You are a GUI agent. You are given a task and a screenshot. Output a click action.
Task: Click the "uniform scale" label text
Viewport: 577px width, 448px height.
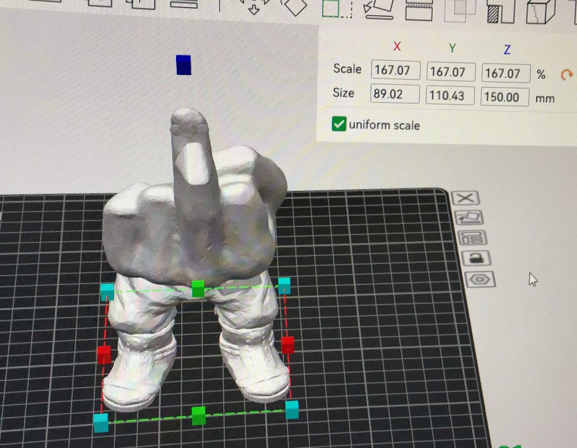[384, 125]
